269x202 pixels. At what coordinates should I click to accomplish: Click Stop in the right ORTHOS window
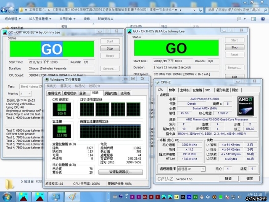(x=235, y=47)
